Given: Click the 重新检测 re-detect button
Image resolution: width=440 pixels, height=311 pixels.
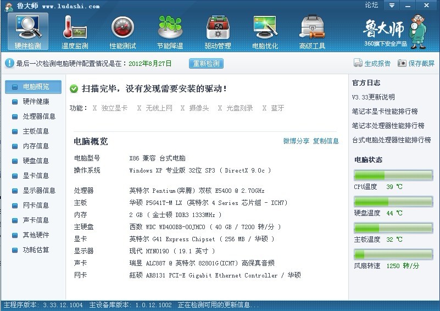Looking at the screenshot, I should [x=206, y=63].
